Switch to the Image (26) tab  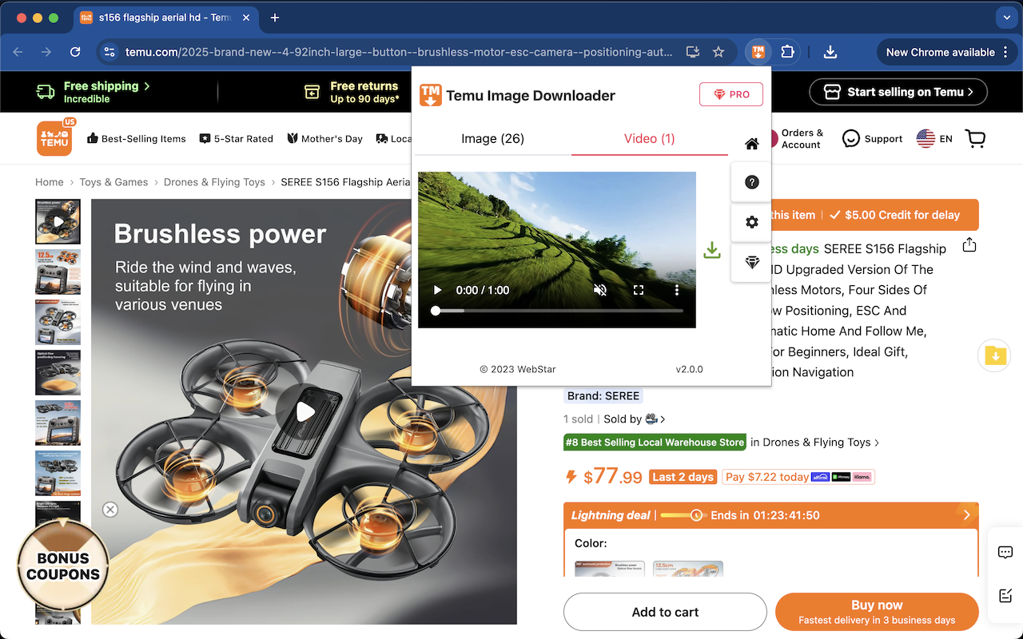[x=492, y=138]
